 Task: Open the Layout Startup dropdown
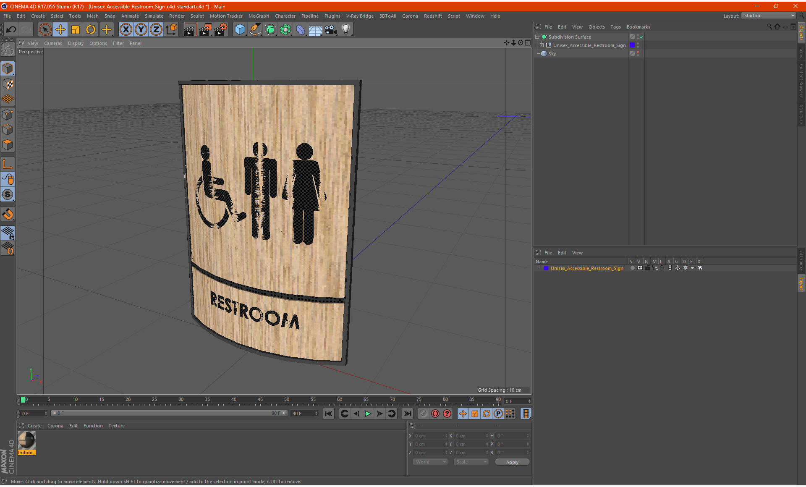(769, 16)
